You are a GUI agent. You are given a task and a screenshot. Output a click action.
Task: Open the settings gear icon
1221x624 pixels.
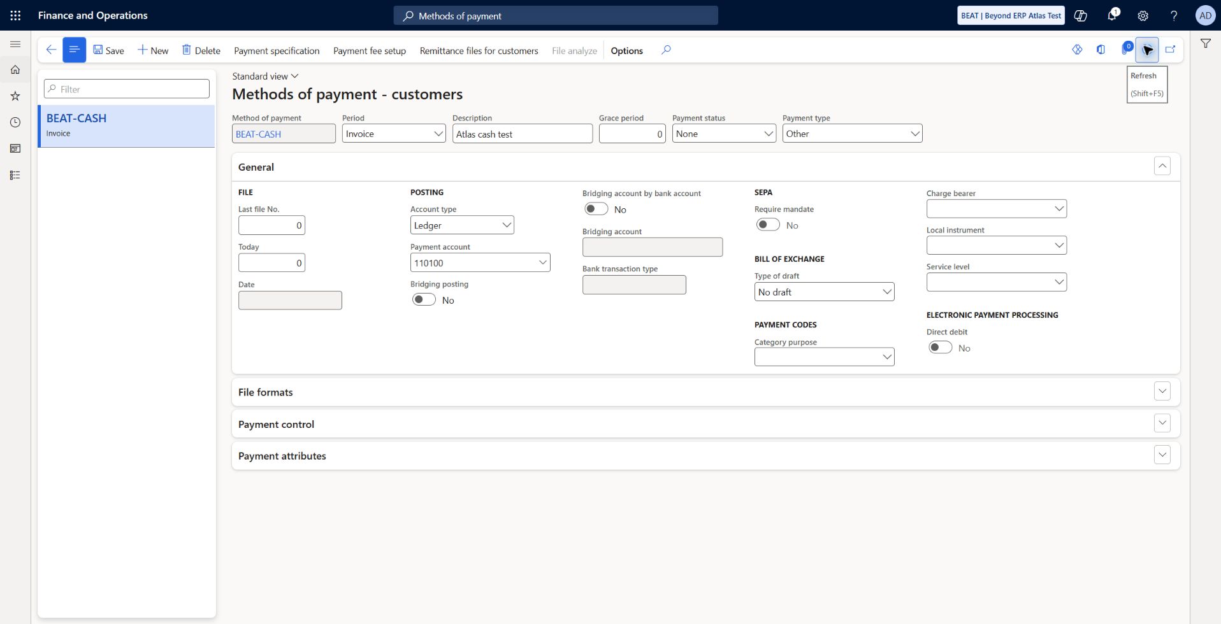(1143, 15)
